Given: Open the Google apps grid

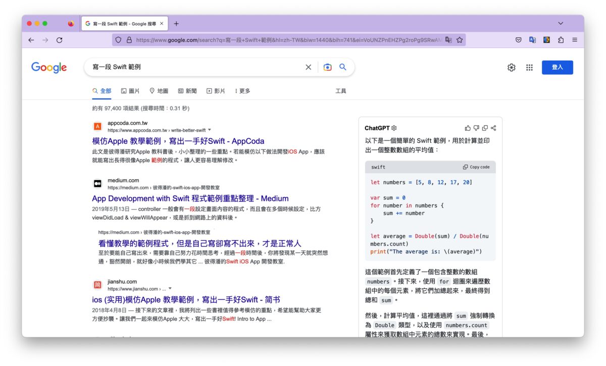Looking at the screenshot, I should tap(529, 68).
